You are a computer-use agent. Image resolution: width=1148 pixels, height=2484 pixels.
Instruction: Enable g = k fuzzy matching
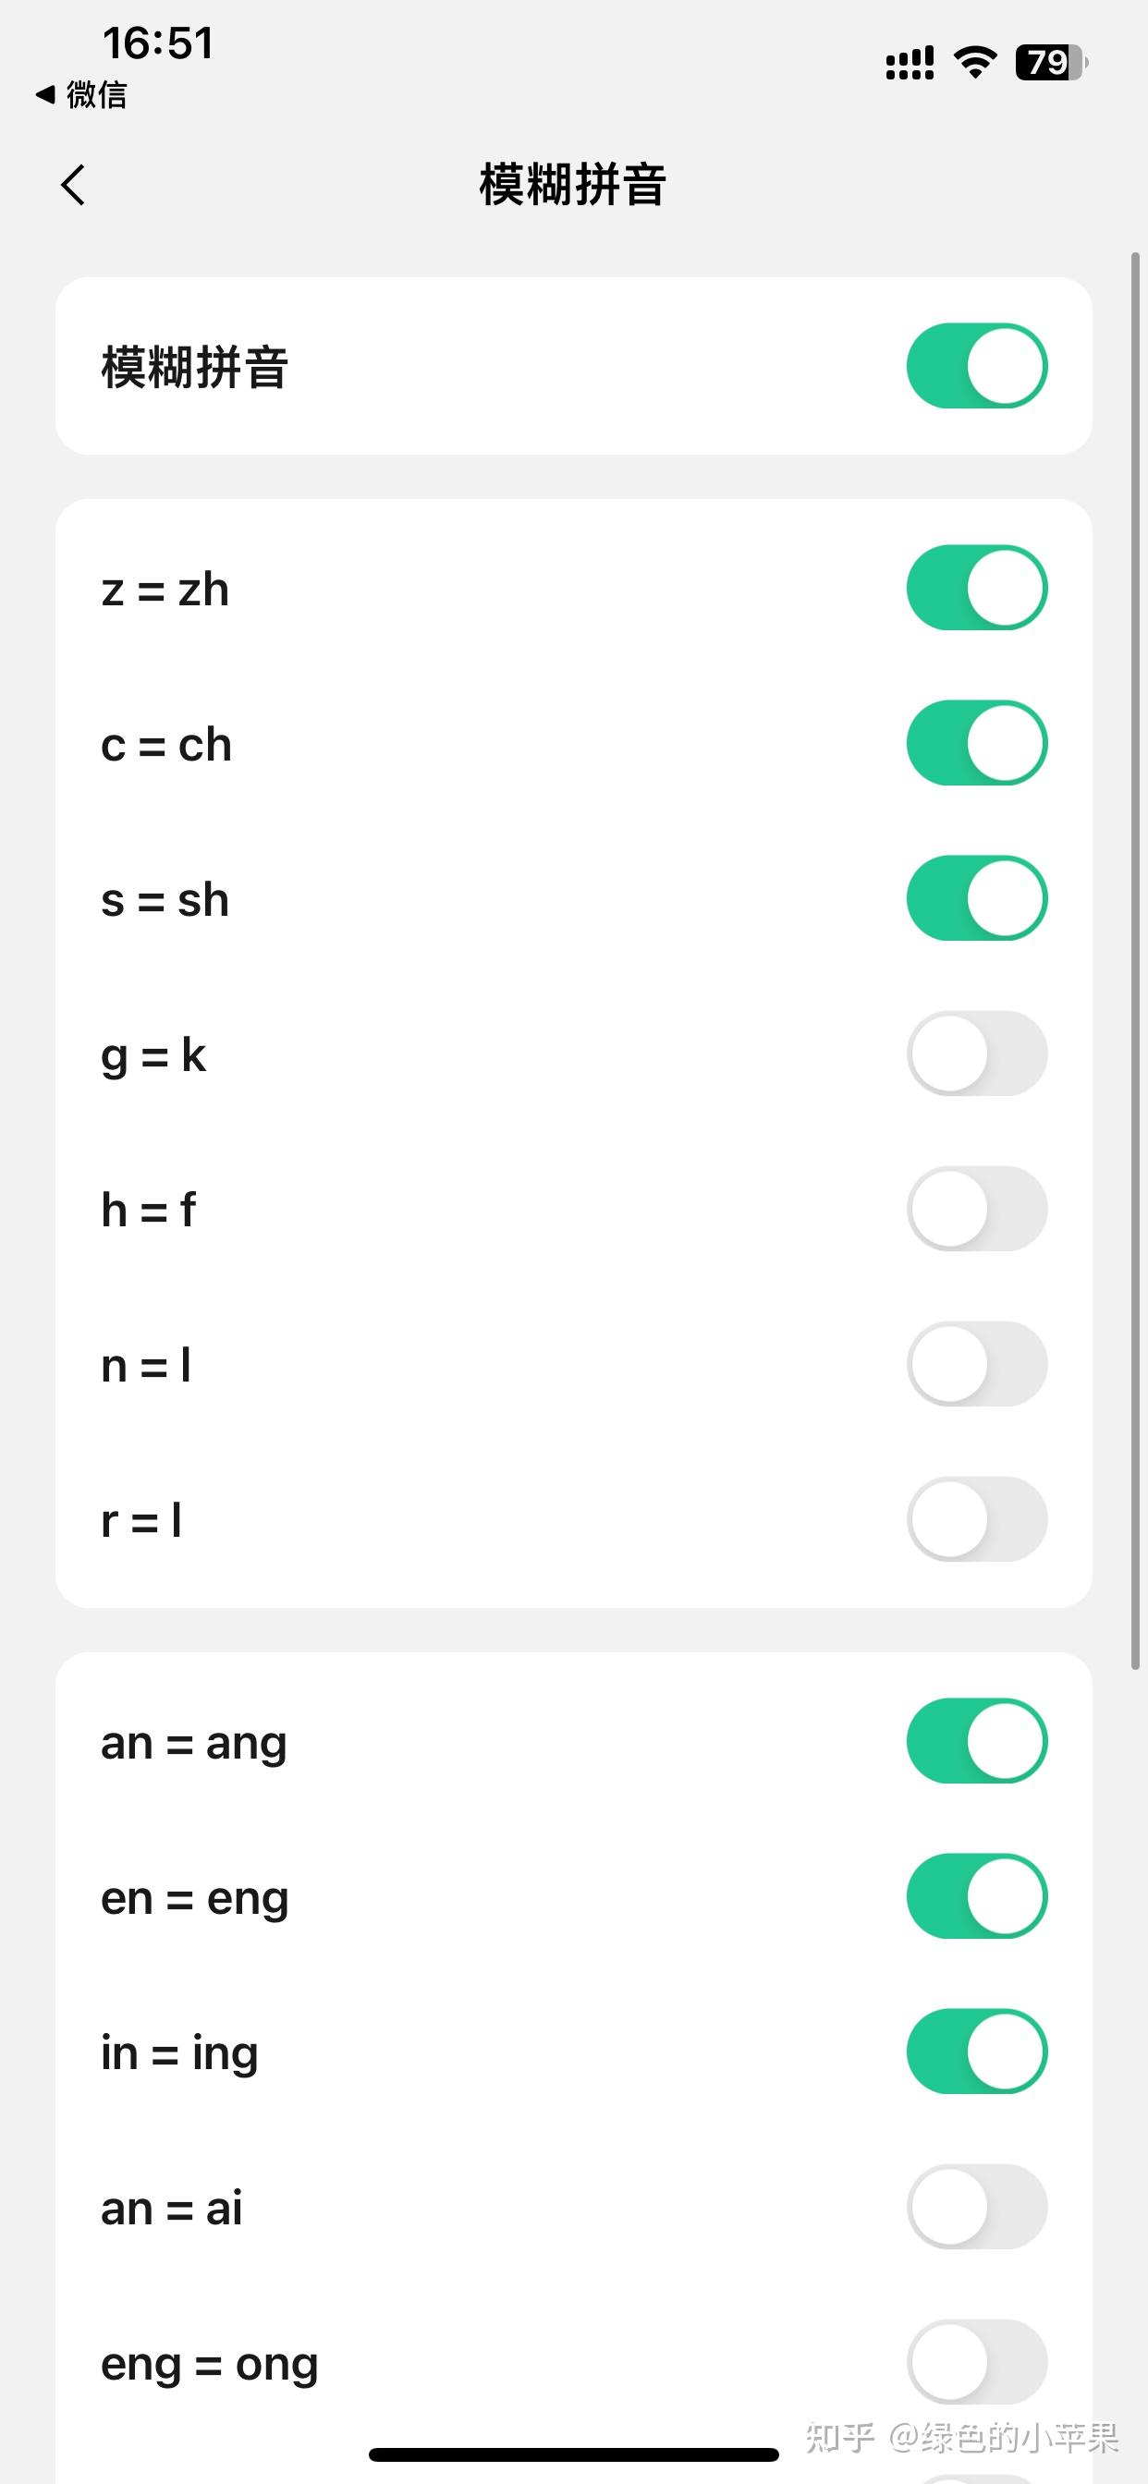pyautogui.click(x=976, y=1053)
